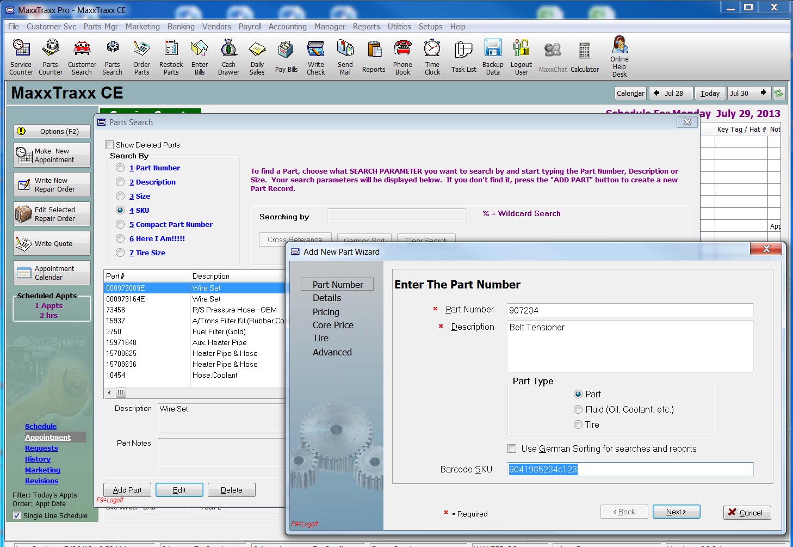This screenshot has width=793, height=547.
Task: Click the Description text box in wizard
Action: click(x=630, y=346)
